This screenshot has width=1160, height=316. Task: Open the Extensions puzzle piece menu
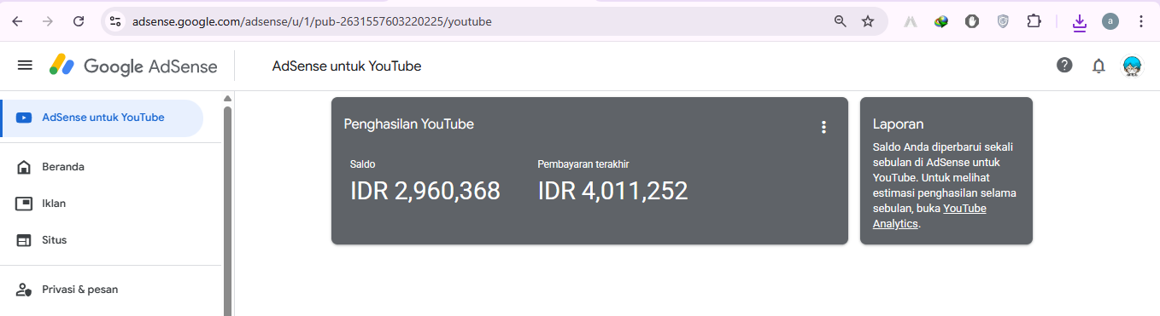(x=1034, y=21)
